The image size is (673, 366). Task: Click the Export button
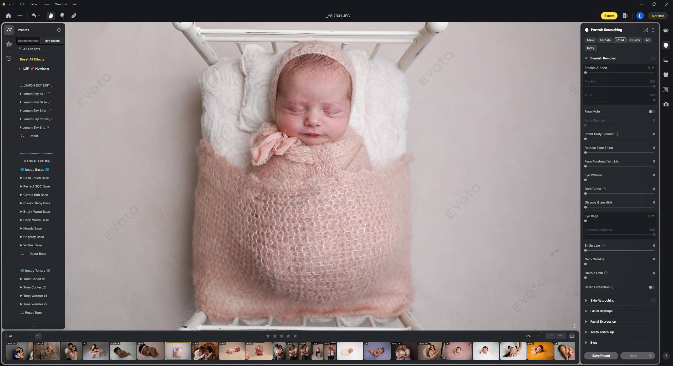[609, 16]
